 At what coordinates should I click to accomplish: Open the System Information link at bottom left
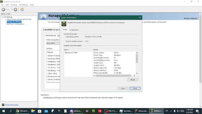click(12, 105)
